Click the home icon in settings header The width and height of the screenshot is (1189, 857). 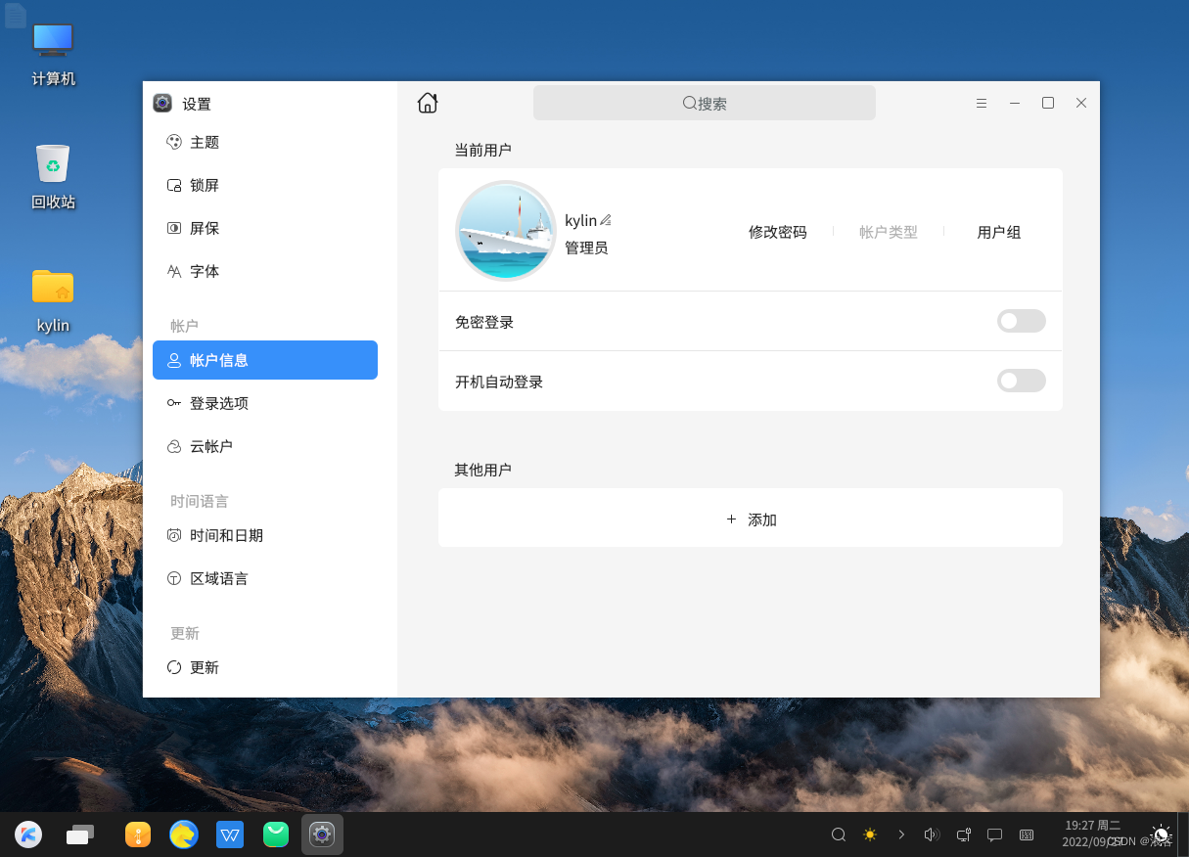[x=428, y=102]
